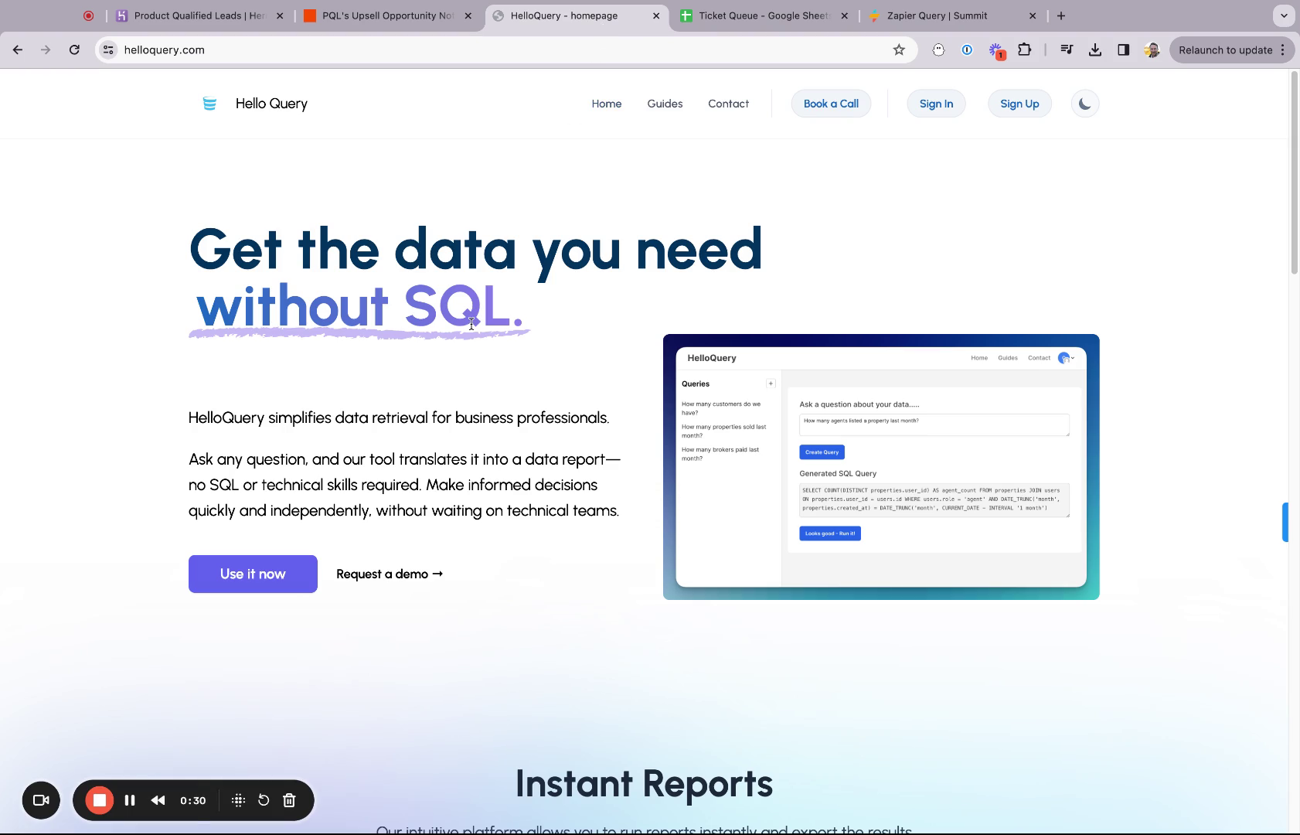Screen dimensions: 1300x835
Task: Click the audio recording indicator on first tab
Action: coord(89,15)
